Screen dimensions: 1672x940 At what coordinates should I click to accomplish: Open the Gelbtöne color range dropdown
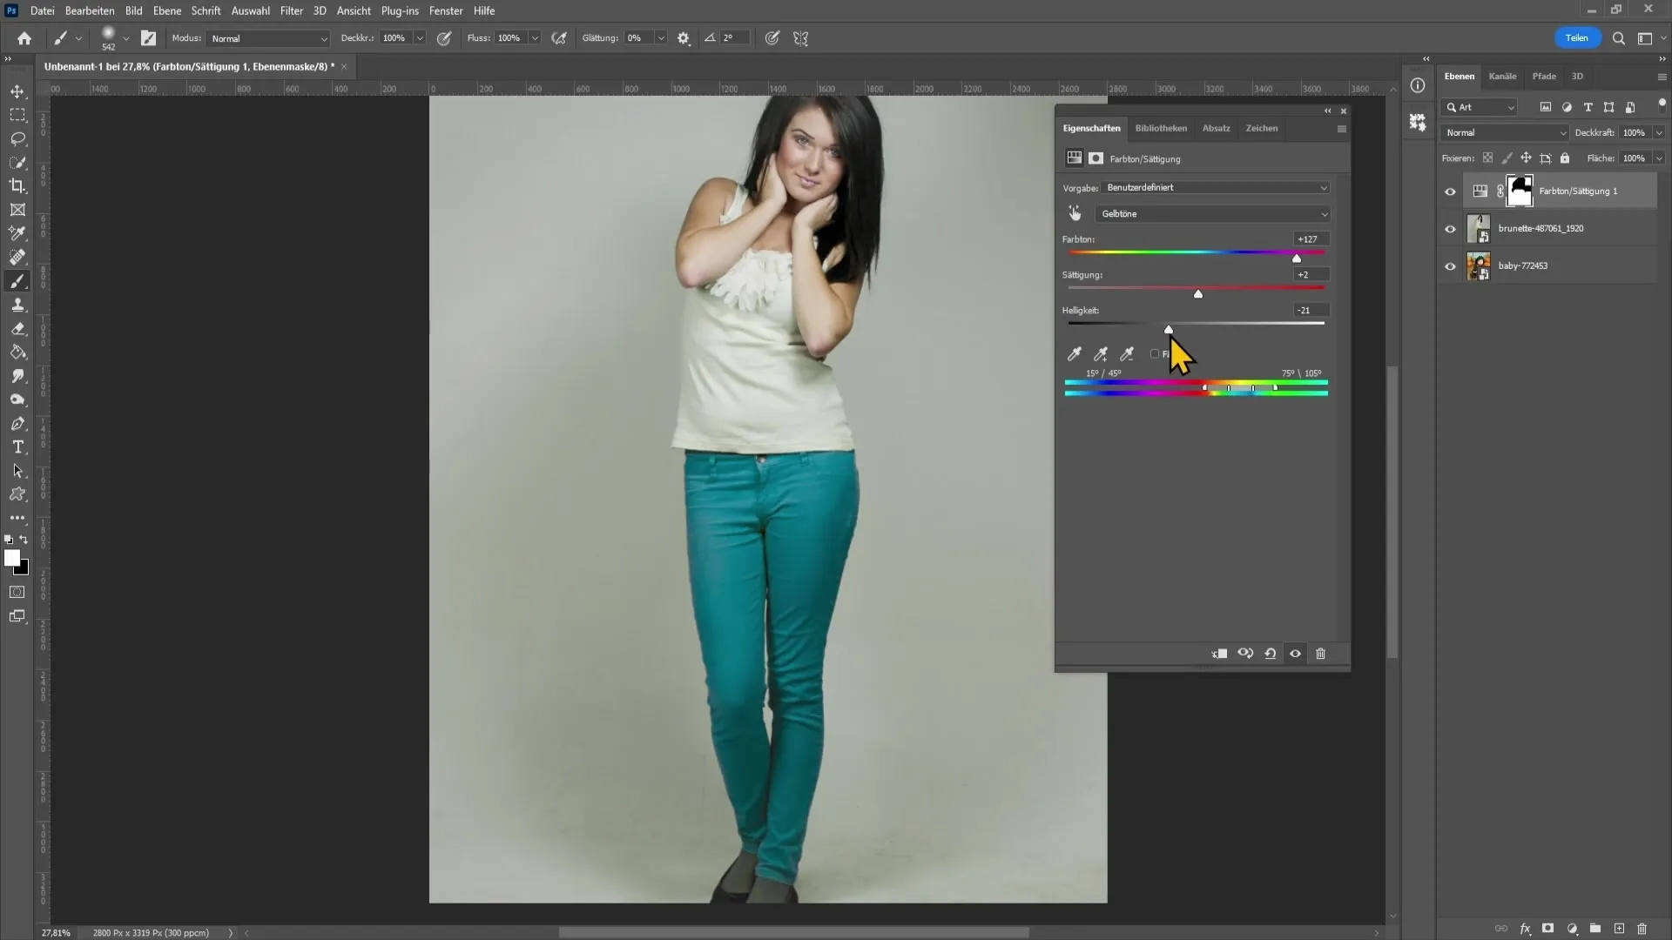coord(1212,214)
